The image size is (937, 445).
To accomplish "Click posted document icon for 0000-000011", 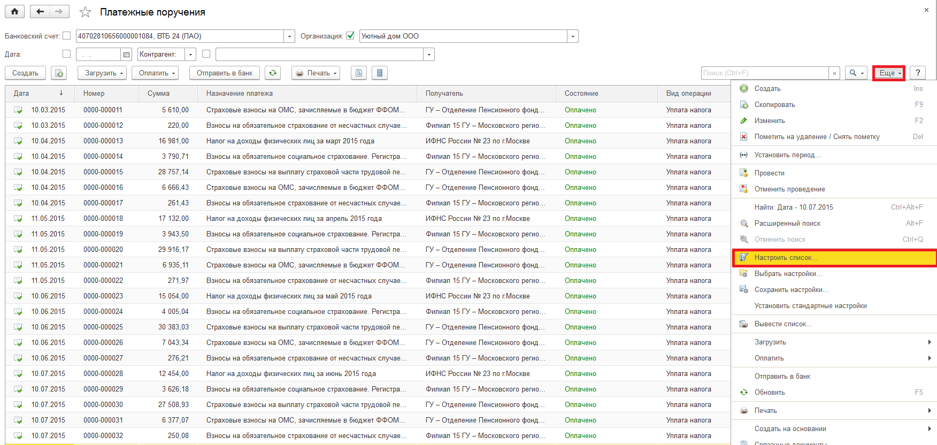I will click(x=18, y=110).
